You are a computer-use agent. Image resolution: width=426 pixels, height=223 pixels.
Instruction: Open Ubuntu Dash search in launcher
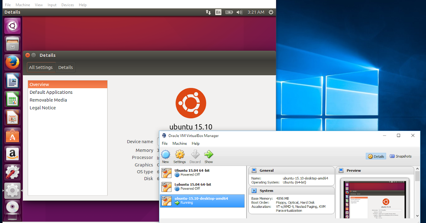point(12,26)
